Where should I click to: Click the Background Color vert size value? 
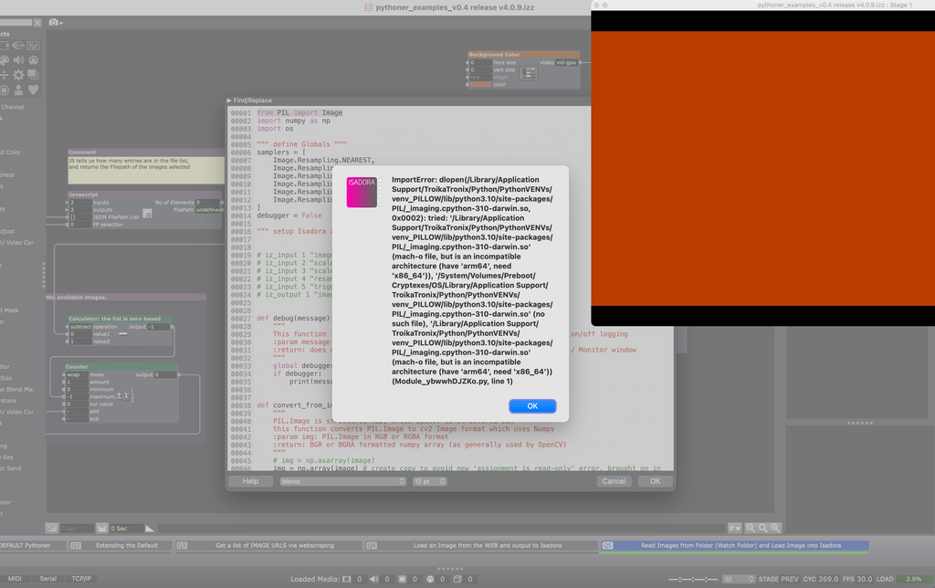tap(480, 69)
